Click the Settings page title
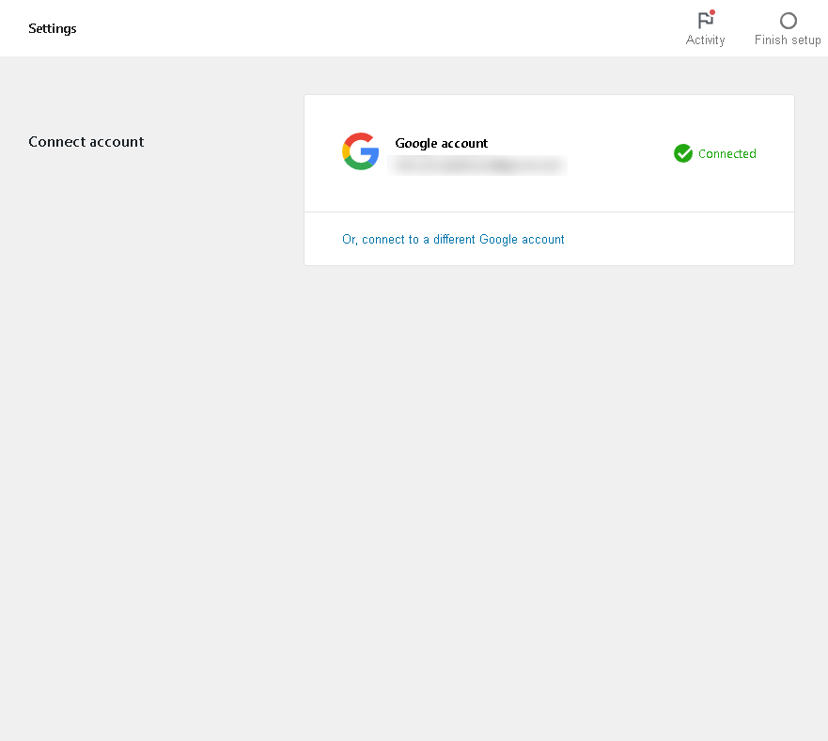Viewport: 828px width, 741px height. (53, 28)
